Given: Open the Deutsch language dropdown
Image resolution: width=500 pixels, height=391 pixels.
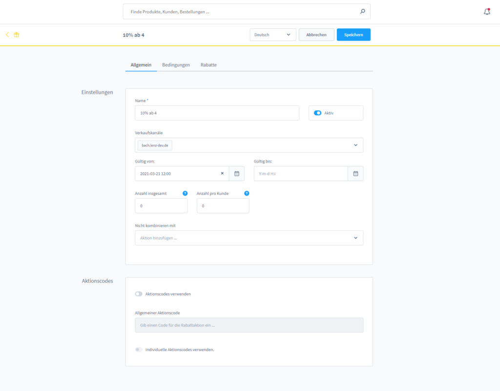Looking at the screenshot, I should 272,35.
